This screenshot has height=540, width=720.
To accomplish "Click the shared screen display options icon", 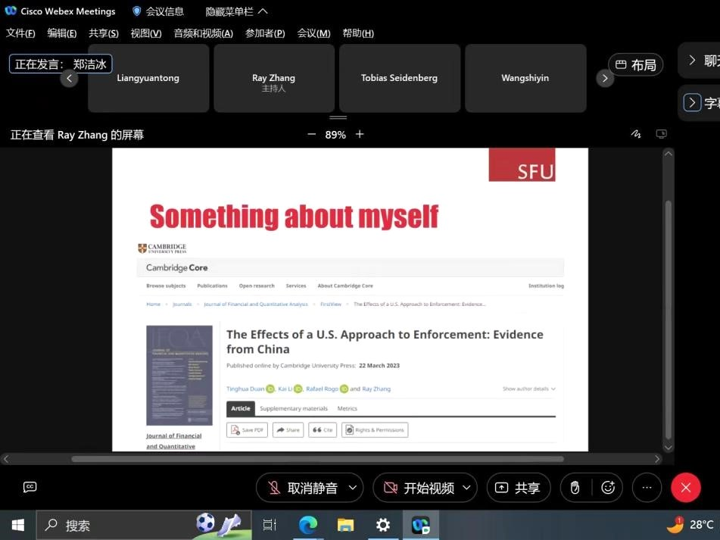I will click(661, 133).
